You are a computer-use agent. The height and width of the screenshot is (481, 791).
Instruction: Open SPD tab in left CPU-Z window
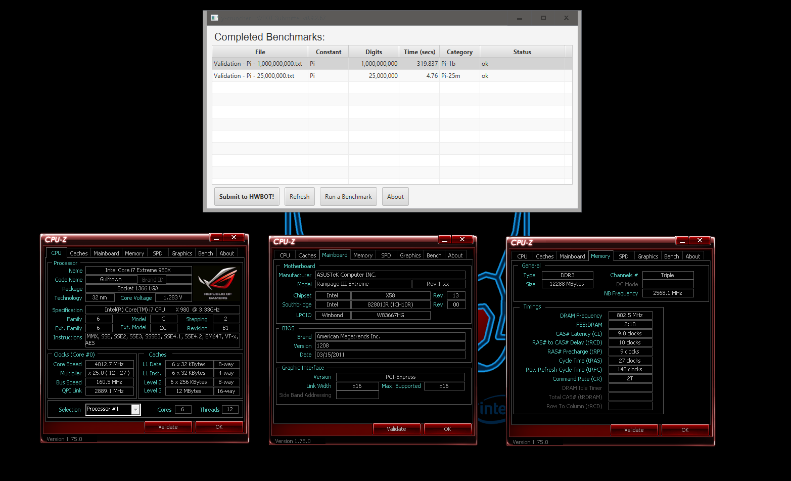(x=158, y=253)
